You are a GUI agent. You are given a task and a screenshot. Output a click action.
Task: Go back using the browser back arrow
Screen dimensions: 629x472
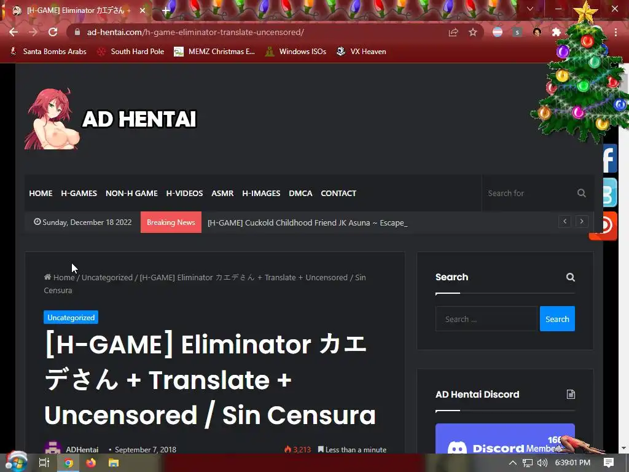point(14,32)
